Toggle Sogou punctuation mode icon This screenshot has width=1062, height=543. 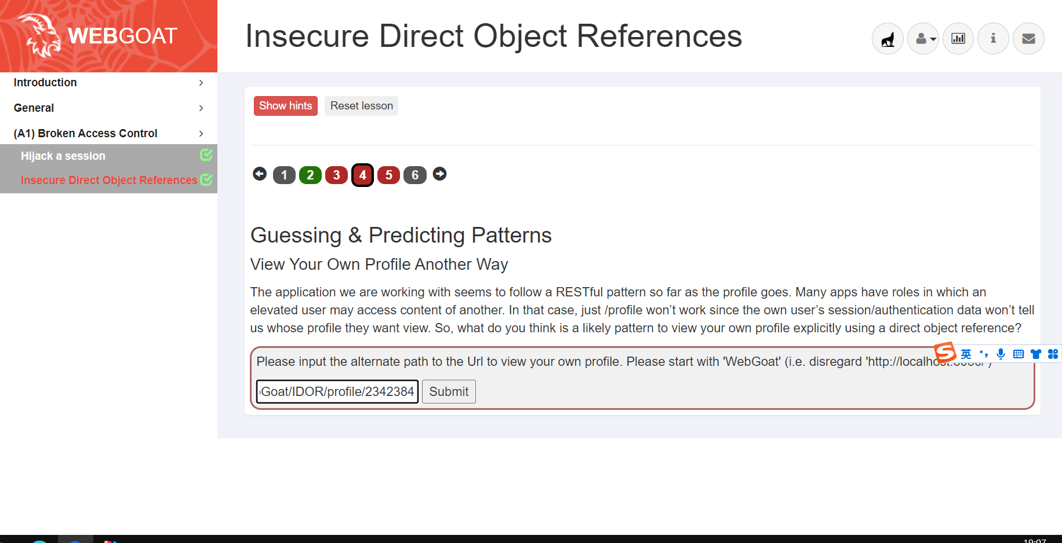tap(984, 354)
